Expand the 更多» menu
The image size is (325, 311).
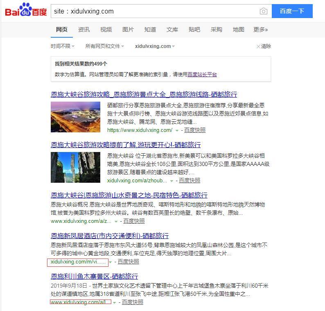pos(261,30)
